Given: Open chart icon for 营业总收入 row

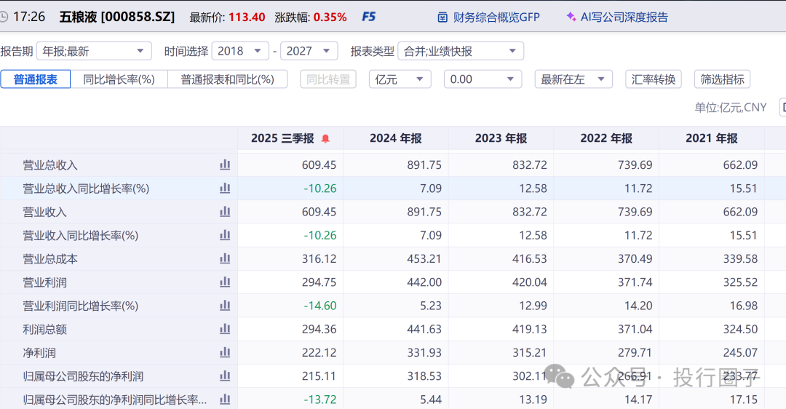Looking at the screenshot, I should point(225,165).
